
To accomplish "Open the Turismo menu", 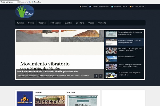I will tap(21, 23).
